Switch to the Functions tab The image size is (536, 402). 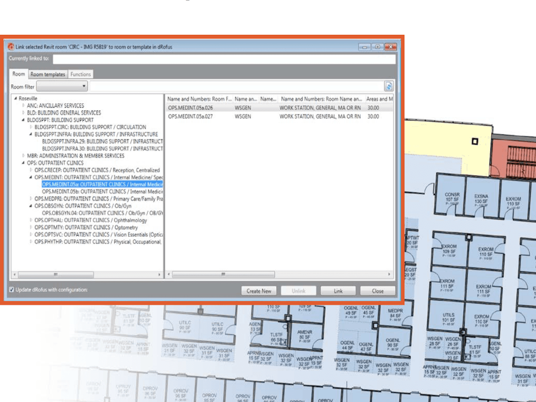tap(80, 75)
